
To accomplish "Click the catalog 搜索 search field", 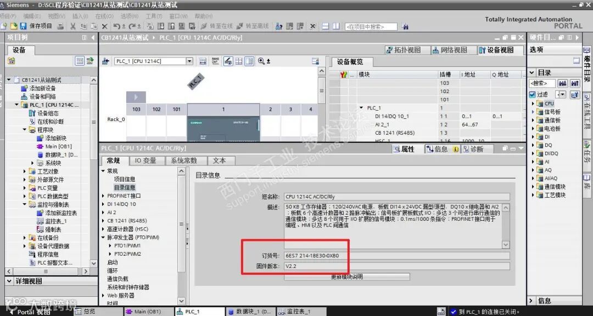I will point(542,83).
